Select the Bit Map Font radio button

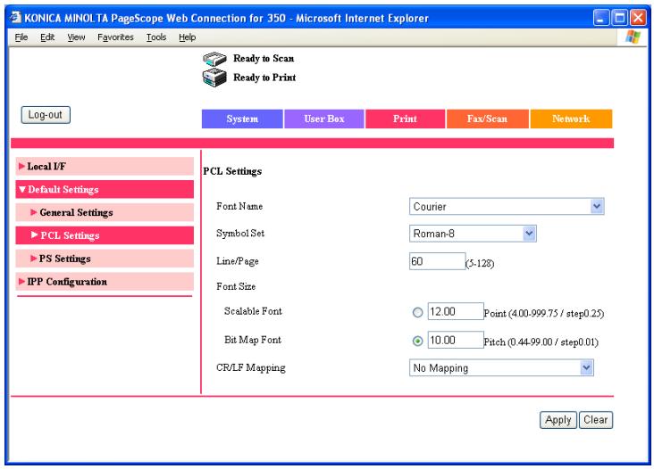tap(417, 341)
